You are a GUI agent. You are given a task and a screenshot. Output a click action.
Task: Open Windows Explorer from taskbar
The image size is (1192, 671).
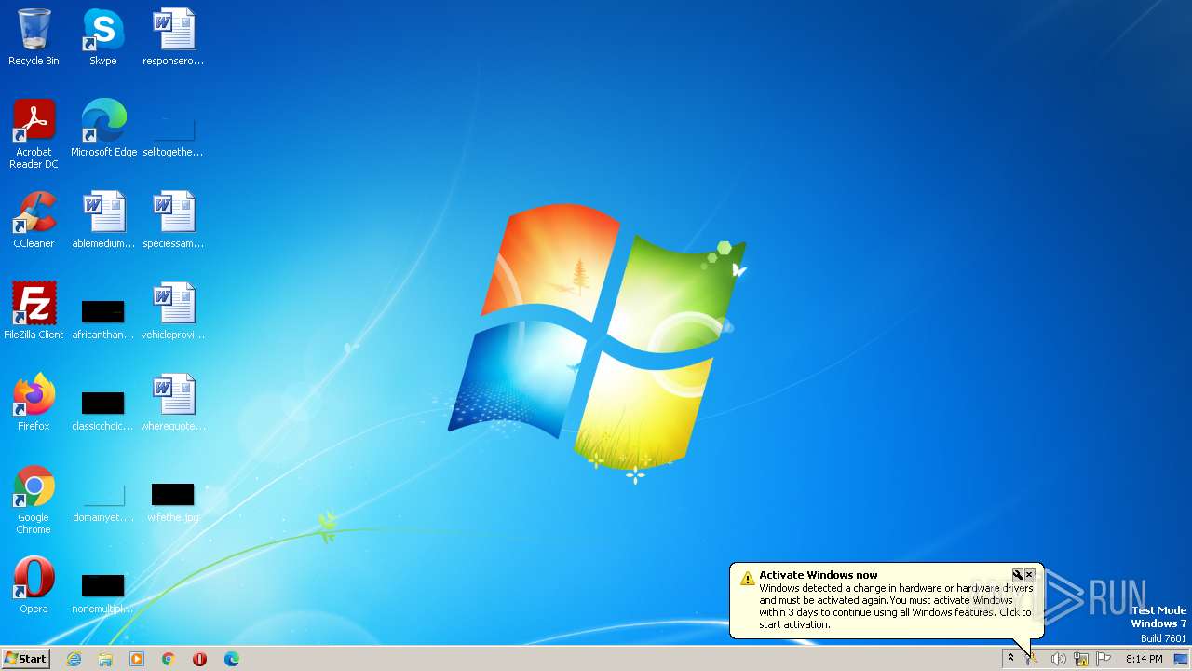pyautogui.click(x=105, y=659)
